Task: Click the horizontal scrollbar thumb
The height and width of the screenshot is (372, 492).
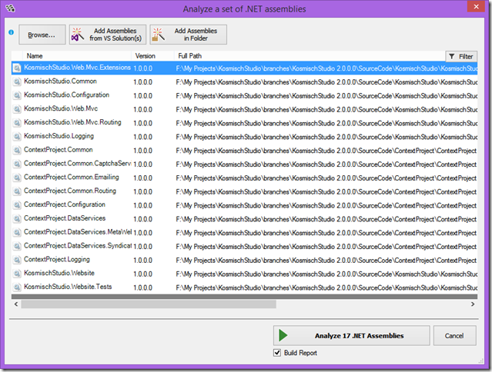Action: pyautogui.click(x=149, y=304)
